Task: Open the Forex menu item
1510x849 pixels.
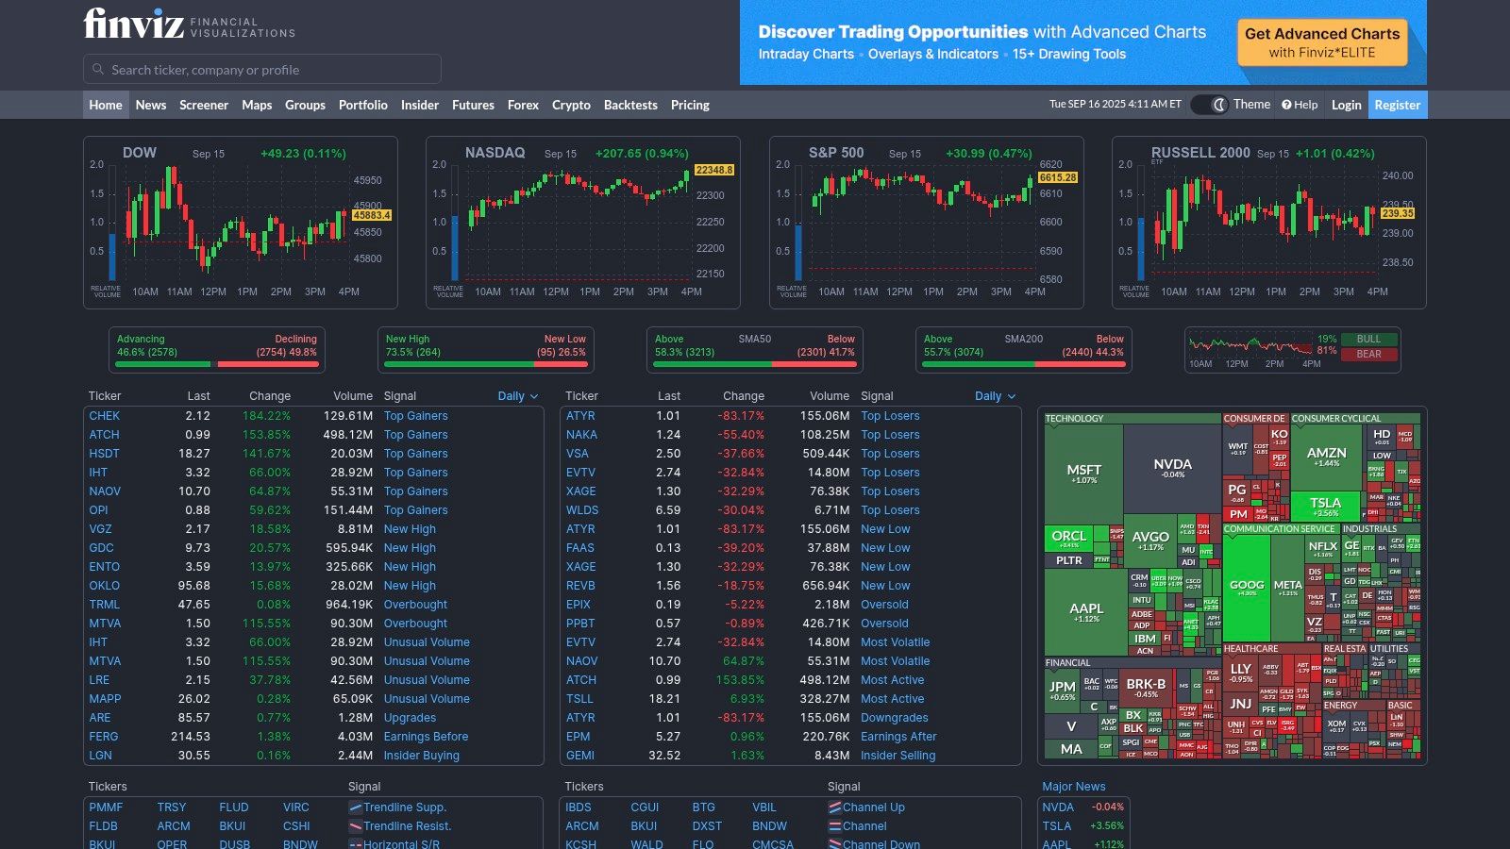Action: tap(523, 105)
